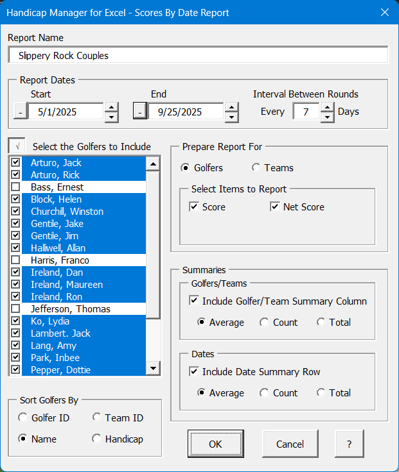Uncheck the Net Score checkbox

275,206
